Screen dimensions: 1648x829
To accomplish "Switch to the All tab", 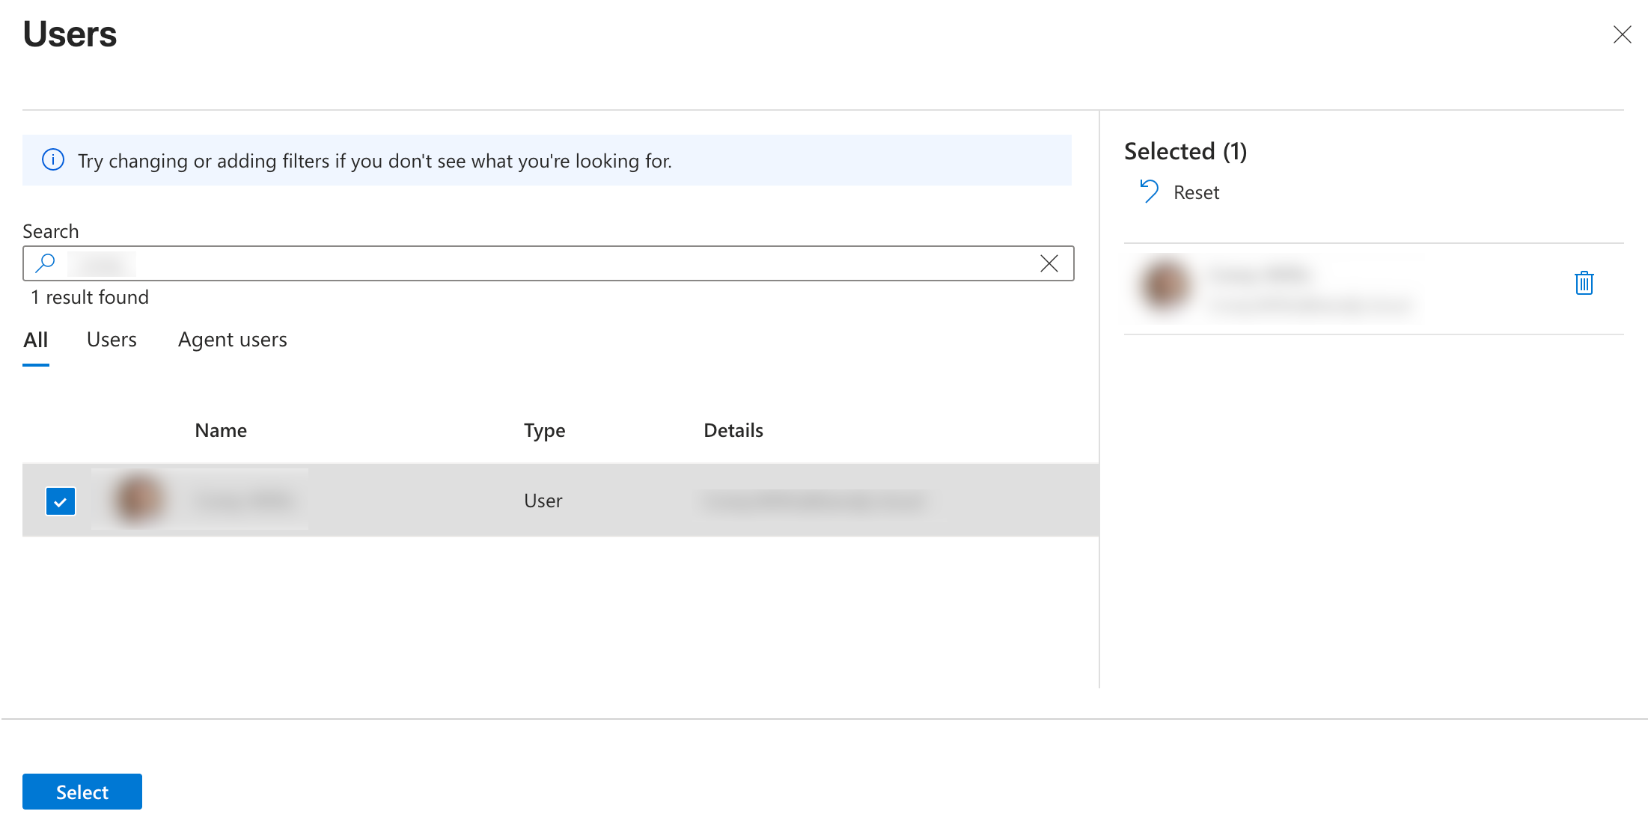I will point(36,340).
